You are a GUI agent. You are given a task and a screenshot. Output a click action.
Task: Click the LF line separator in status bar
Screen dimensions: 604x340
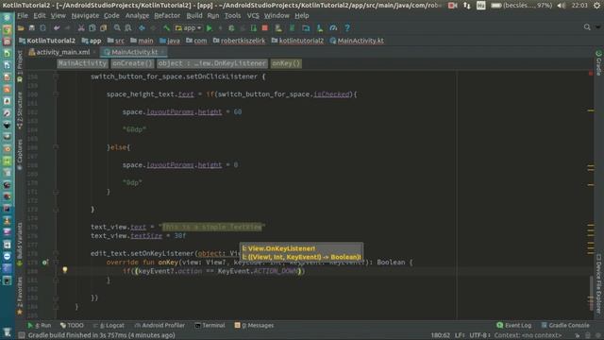pos(460,335)
